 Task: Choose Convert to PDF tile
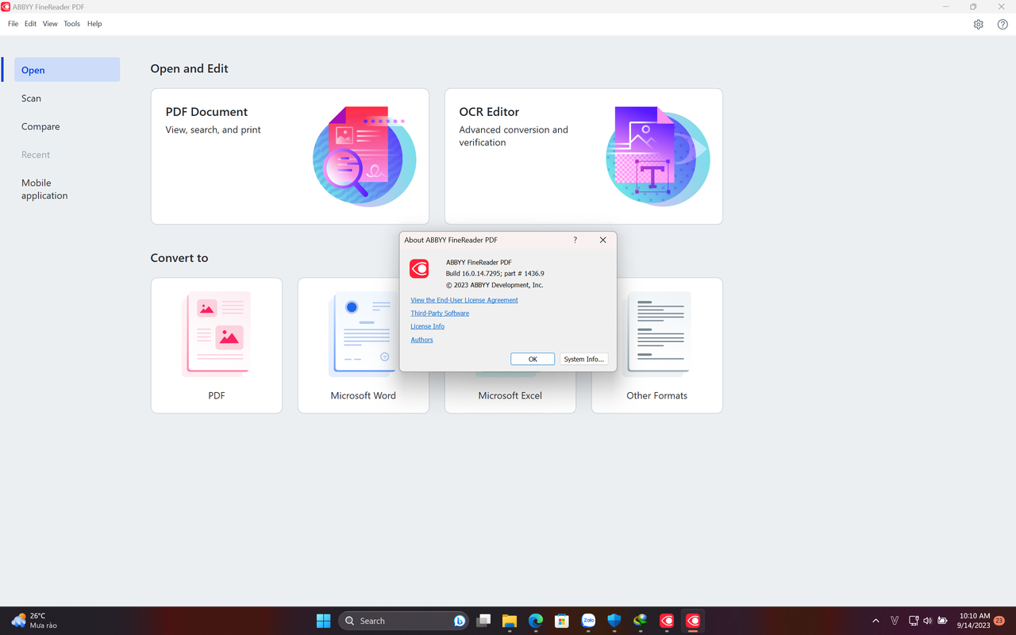(217, 345)
